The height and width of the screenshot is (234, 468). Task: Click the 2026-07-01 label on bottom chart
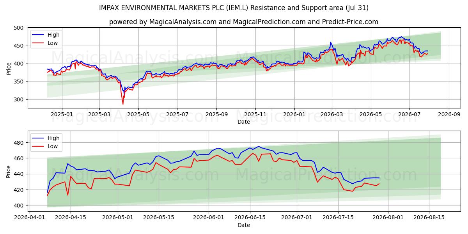[297, 218]
